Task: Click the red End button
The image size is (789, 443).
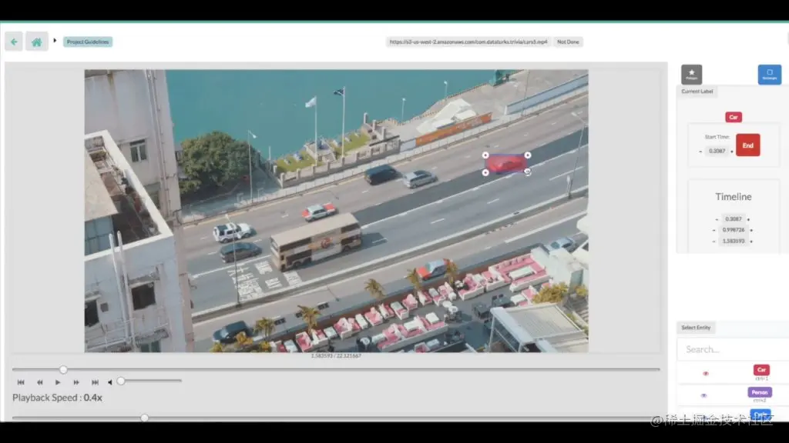Action: [x=747, y=145]
